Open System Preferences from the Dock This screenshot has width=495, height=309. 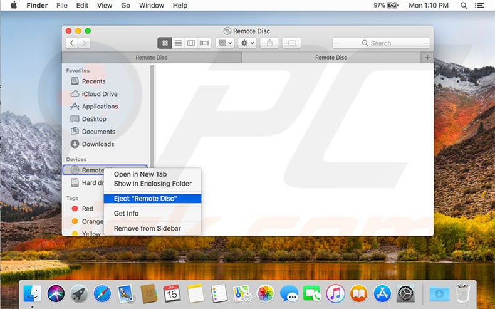tap(405, 293)
